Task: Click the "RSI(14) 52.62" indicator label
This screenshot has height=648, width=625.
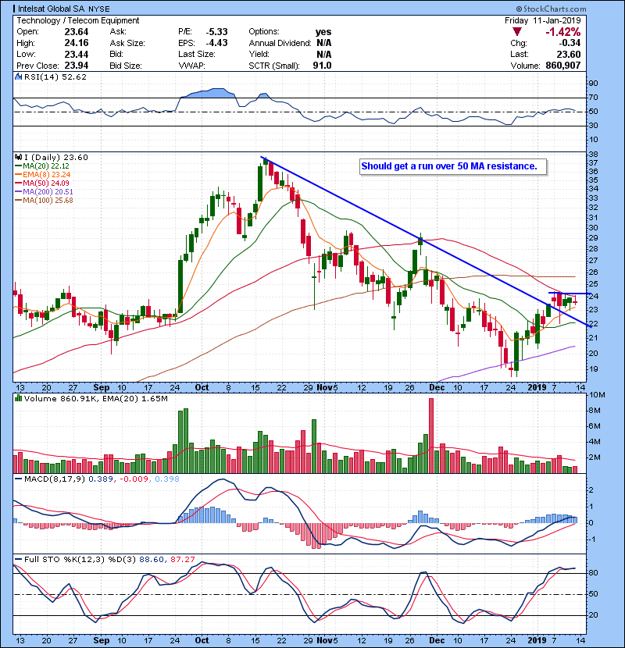Action: click(x=55, y=77)
